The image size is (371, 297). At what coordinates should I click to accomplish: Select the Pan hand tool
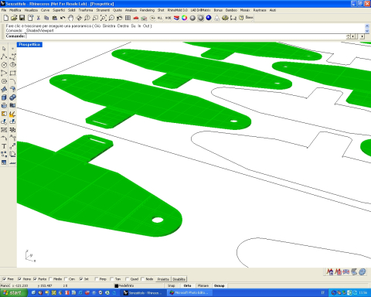(71, 18)
